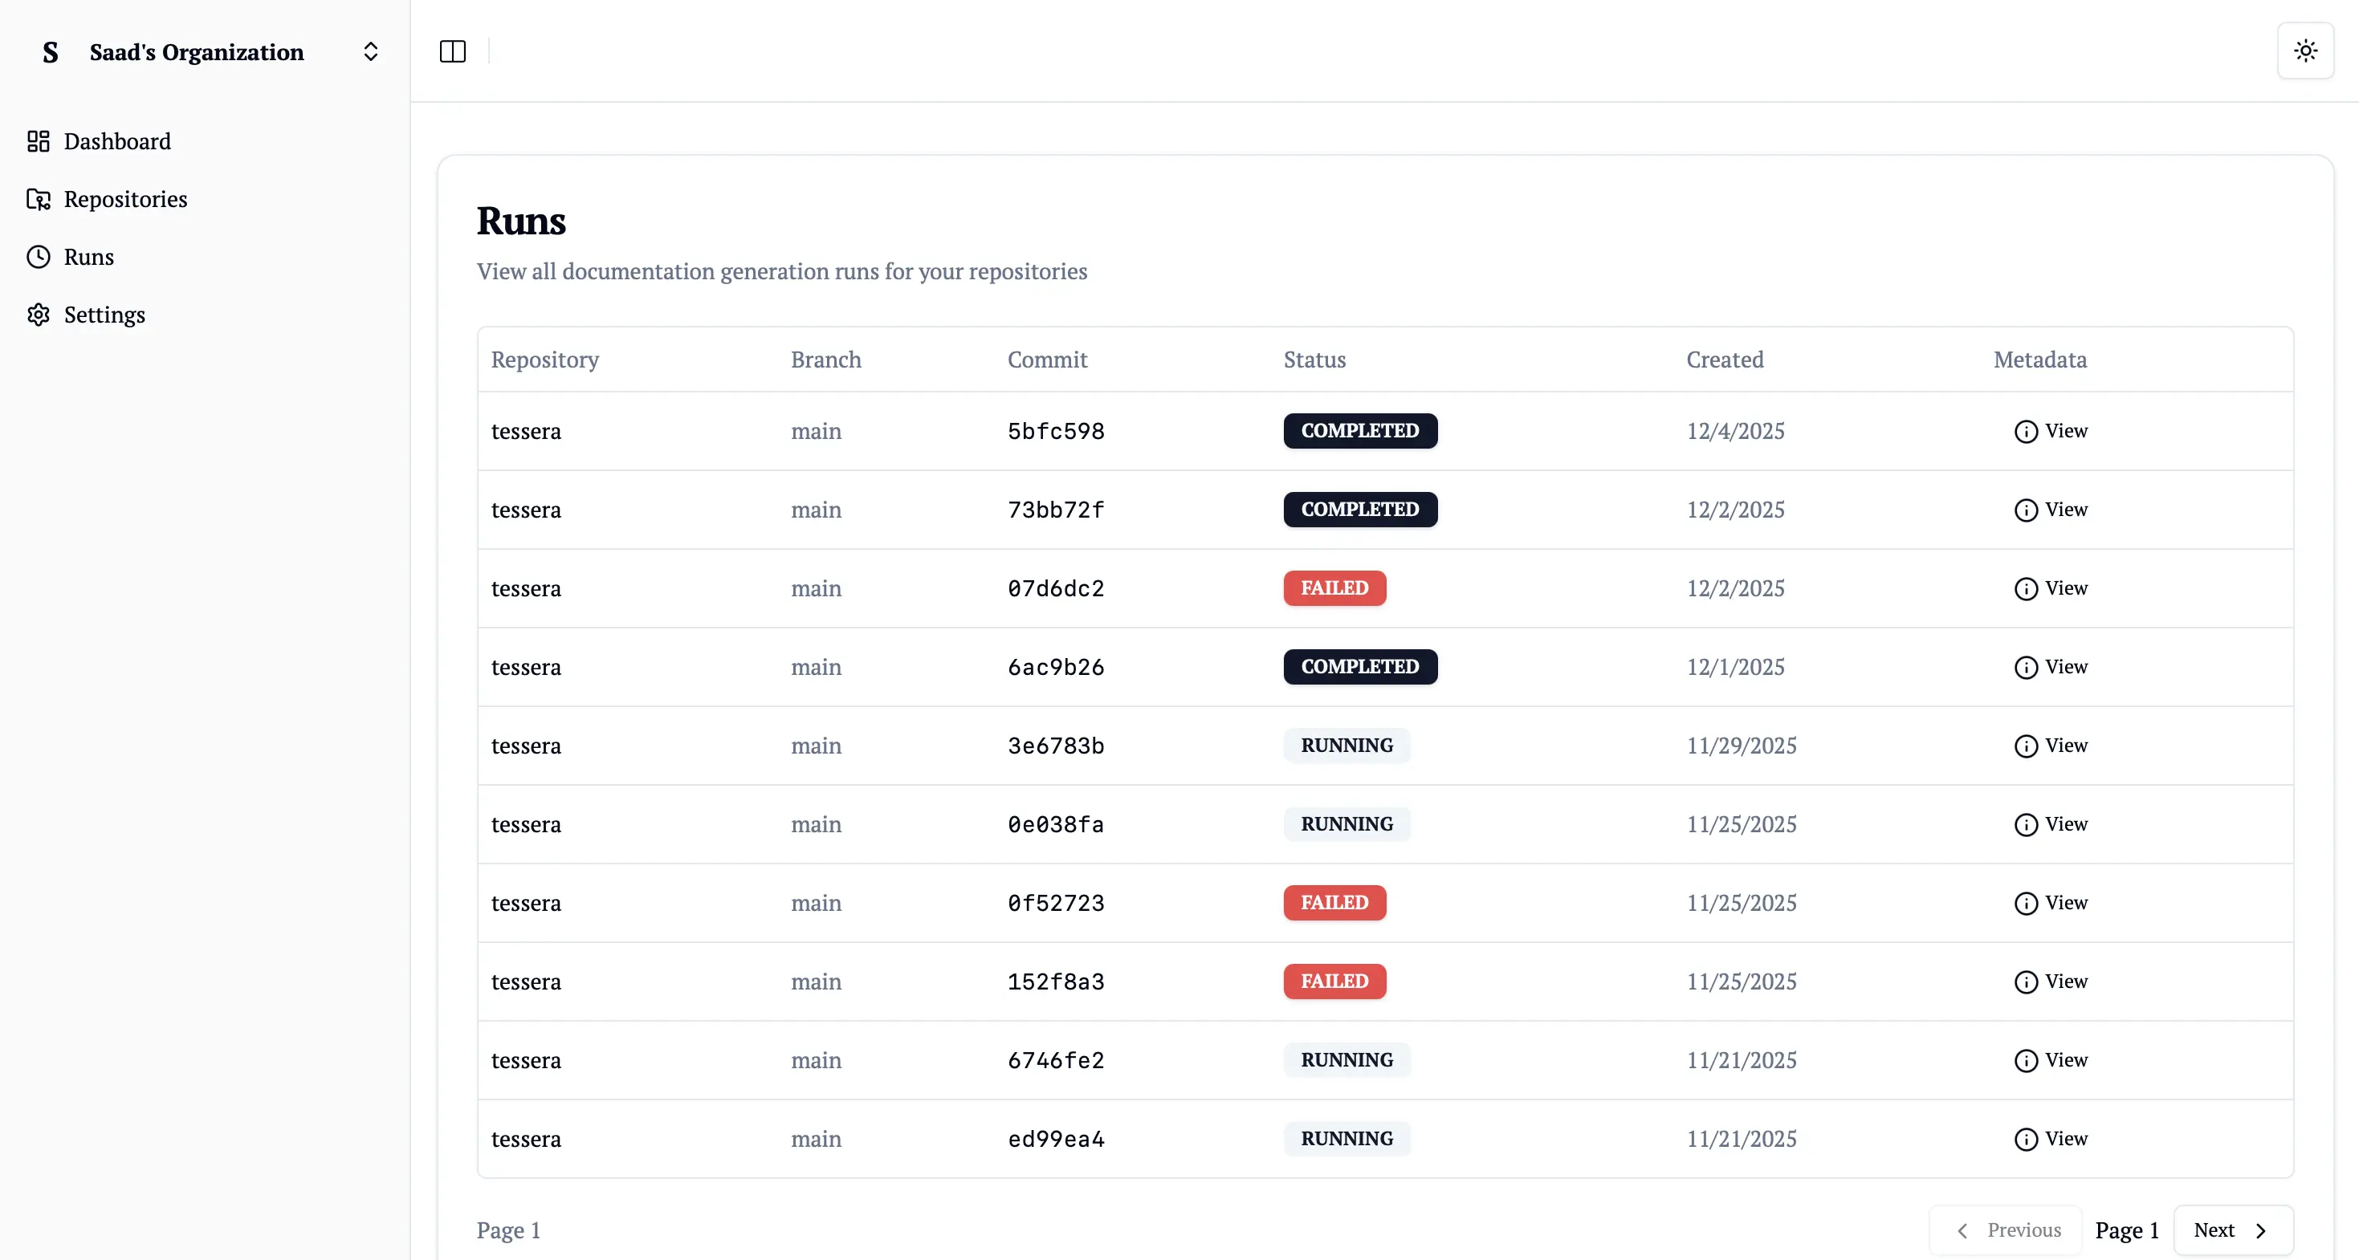Open Saad's Organization switcher chevrons

tap(370, 51)
